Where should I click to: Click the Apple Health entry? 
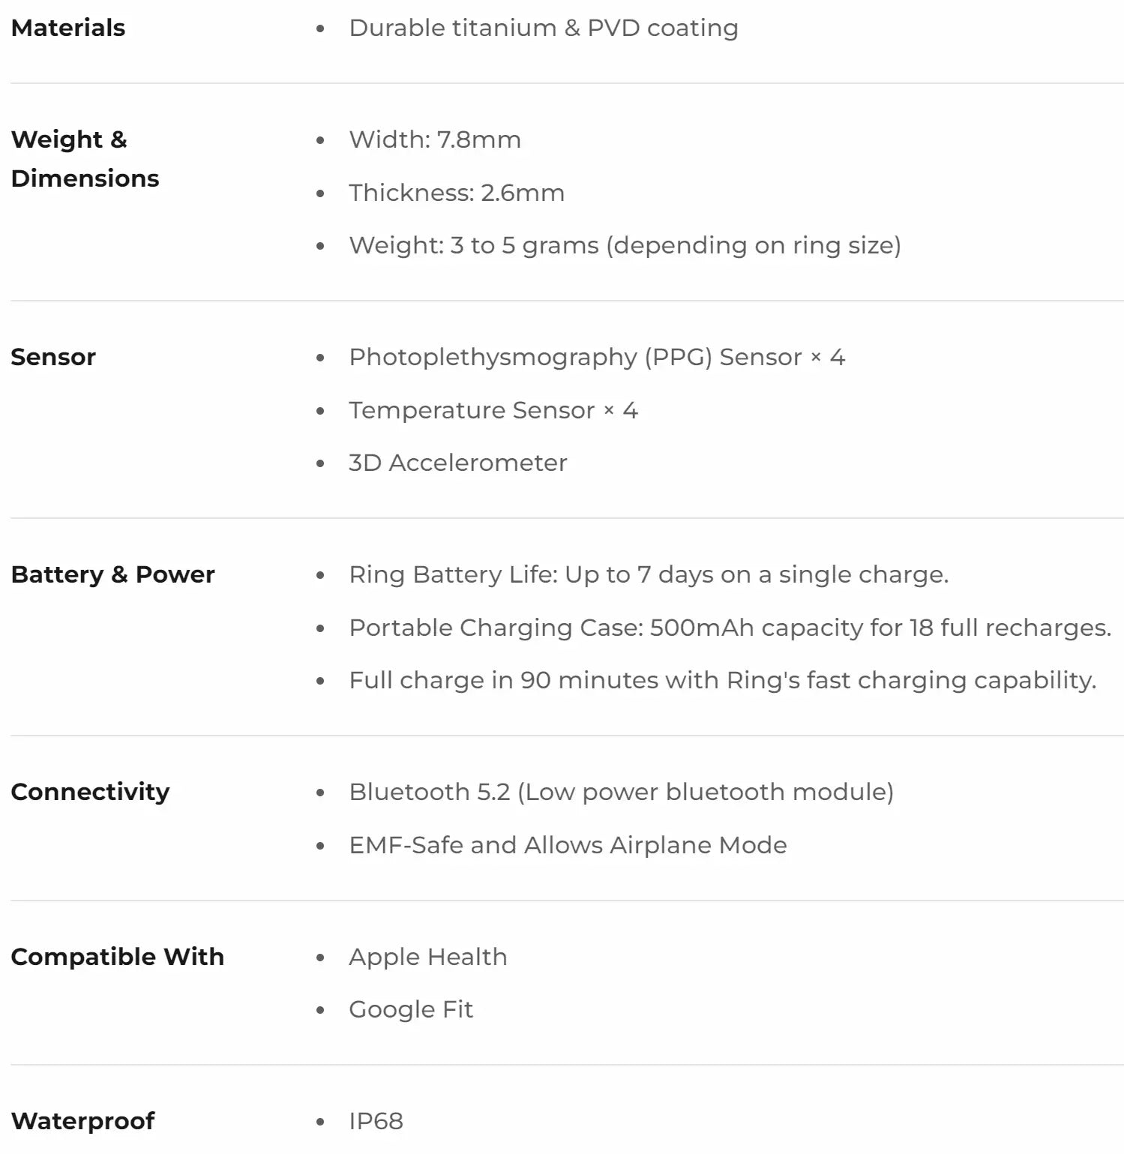click(427, 957)
